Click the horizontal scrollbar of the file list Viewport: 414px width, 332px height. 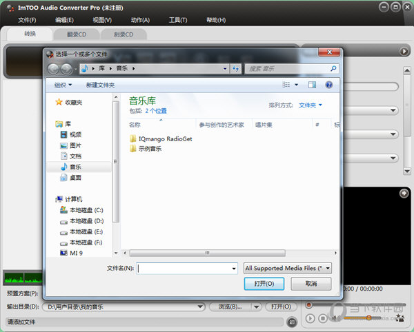[207, 253]
